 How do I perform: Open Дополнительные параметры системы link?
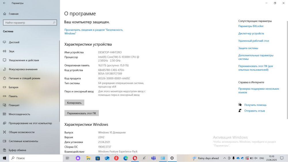click(x=256, y=57)
